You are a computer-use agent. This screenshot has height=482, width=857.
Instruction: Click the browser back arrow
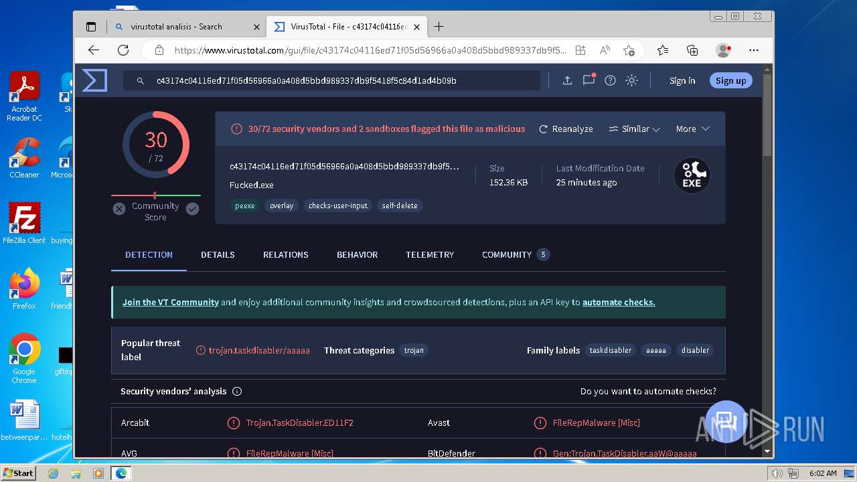(94, 50)
